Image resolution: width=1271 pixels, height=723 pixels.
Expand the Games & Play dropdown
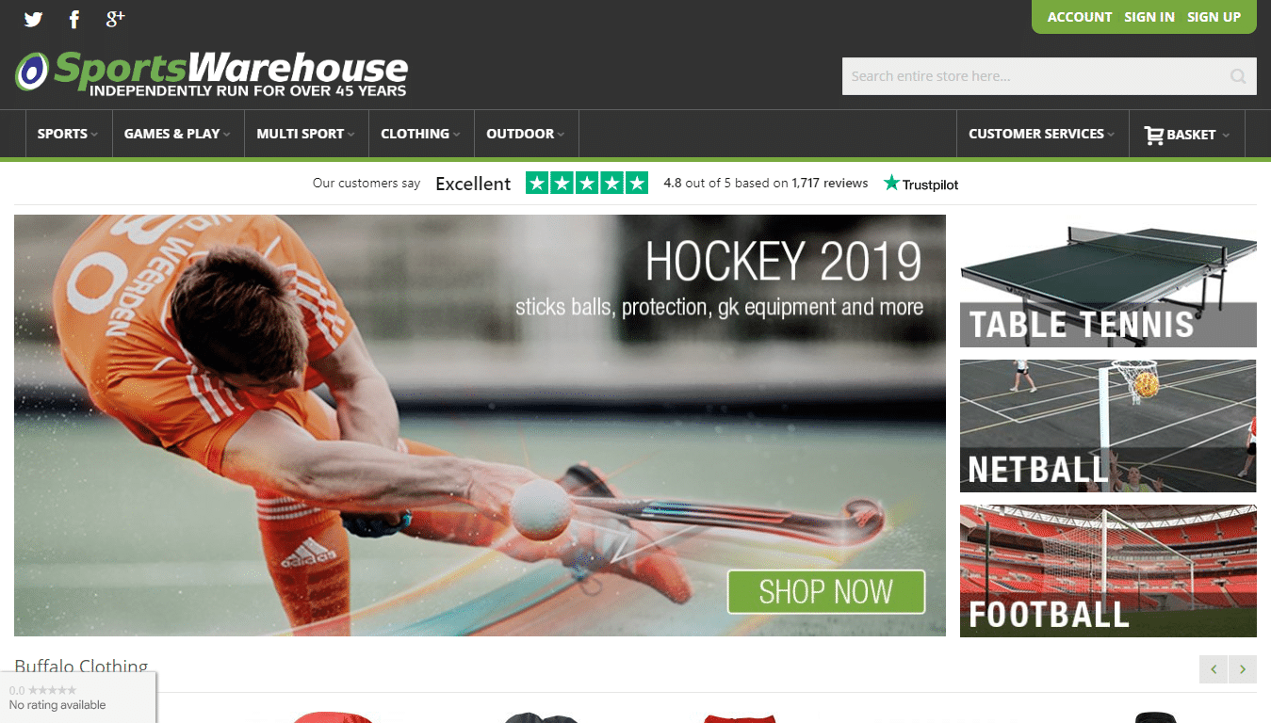(x=178, y=134)
